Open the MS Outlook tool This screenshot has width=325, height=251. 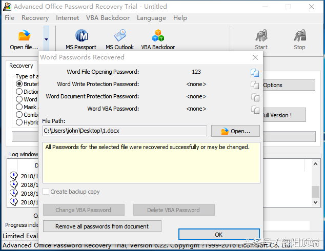click(119, 39)
